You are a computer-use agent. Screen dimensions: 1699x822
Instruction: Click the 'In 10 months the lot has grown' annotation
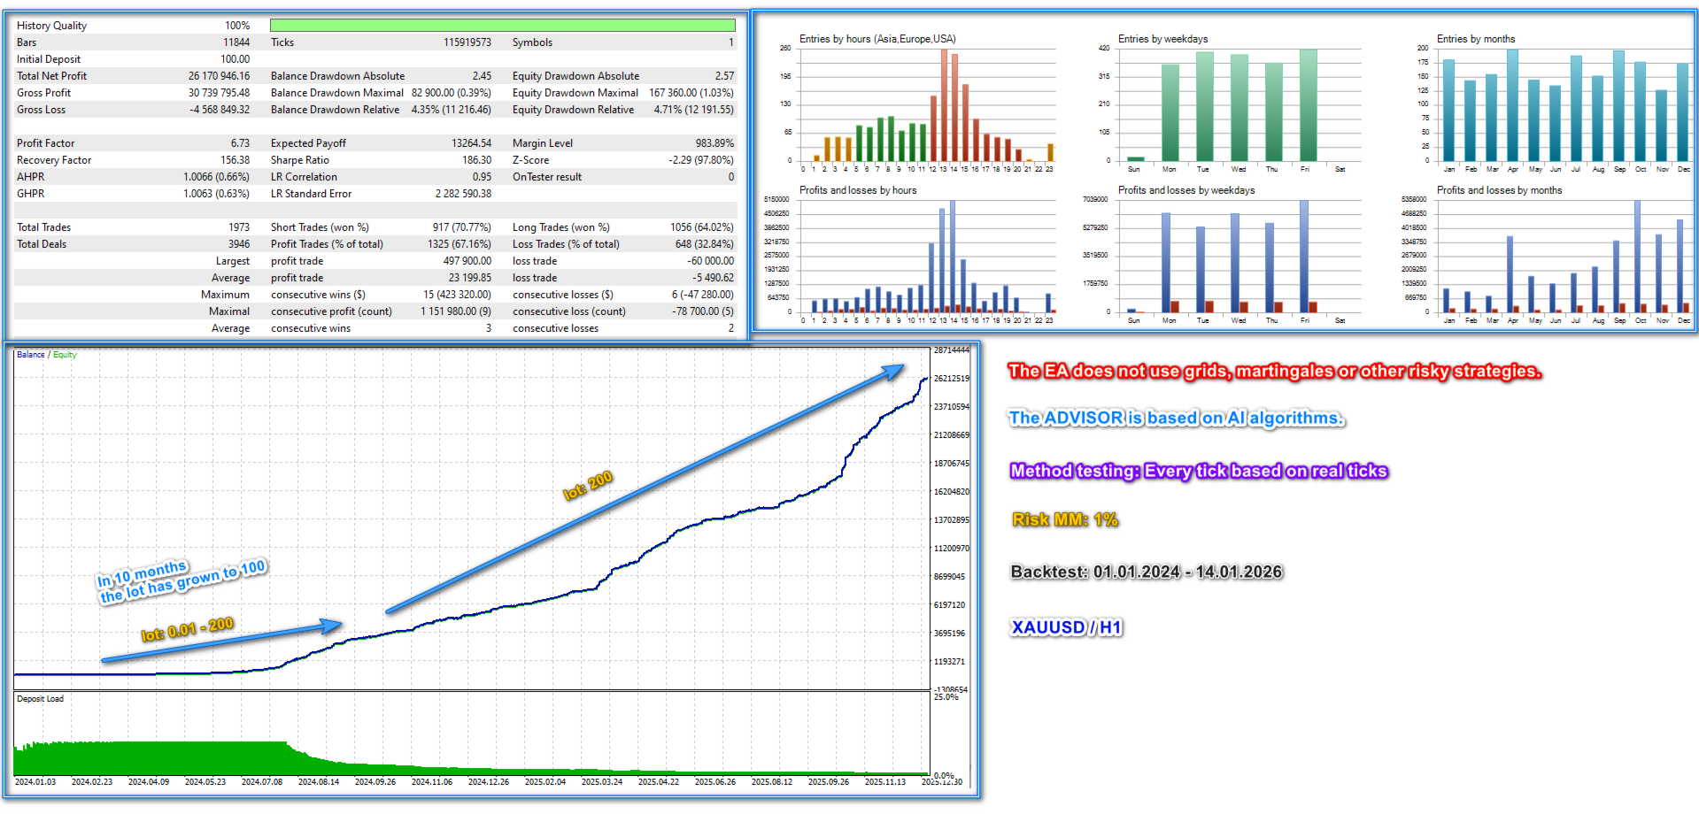pos(181,581)
